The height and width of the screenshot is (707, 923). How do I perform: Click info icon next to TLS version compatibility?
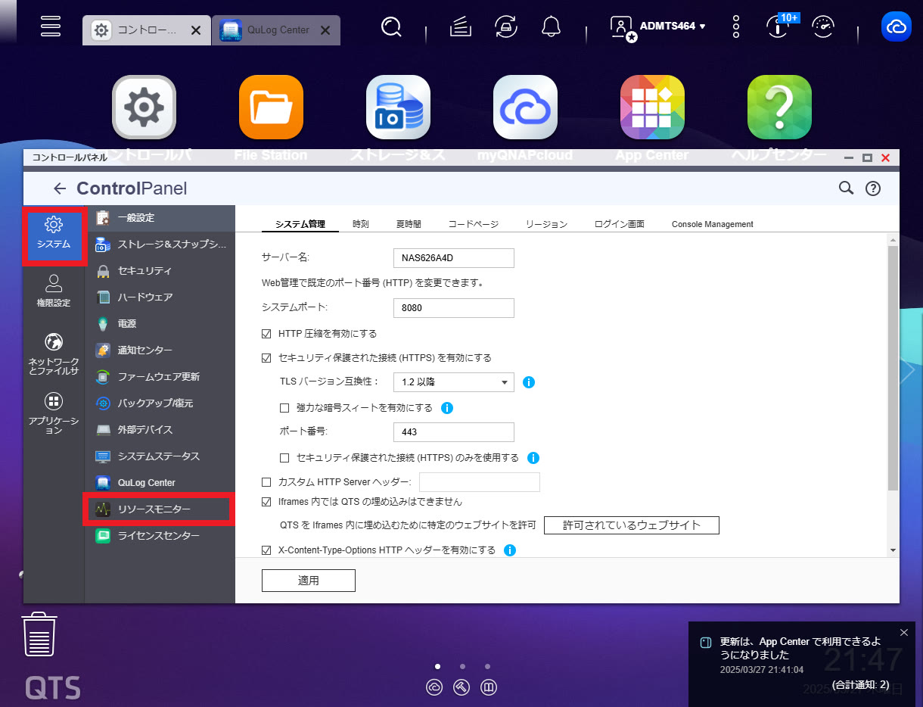tap(529, 382)
